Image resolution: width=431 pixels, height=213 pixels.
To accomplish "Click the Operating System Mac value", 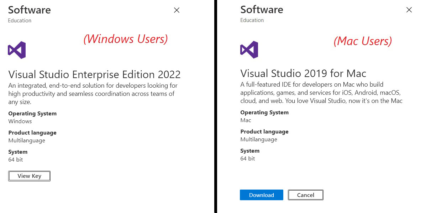I will click(246, 120).
